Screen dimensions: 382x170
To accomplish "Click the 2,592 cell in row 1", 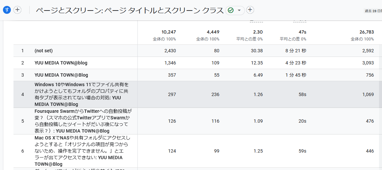I will pos(368,51).
